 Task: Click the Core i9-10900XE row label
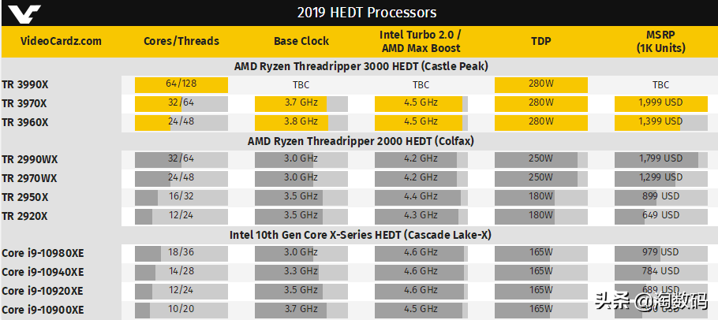(43, 310)
